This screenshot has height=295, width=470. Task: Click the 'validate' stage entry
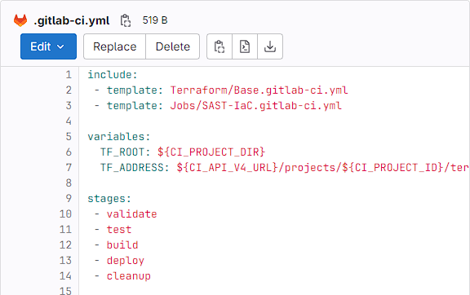tap(131, 214)
